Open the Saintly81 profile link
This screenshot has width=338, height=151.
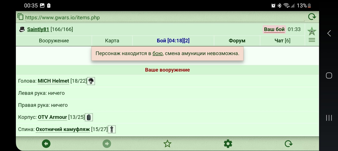(x=38, y=29)
